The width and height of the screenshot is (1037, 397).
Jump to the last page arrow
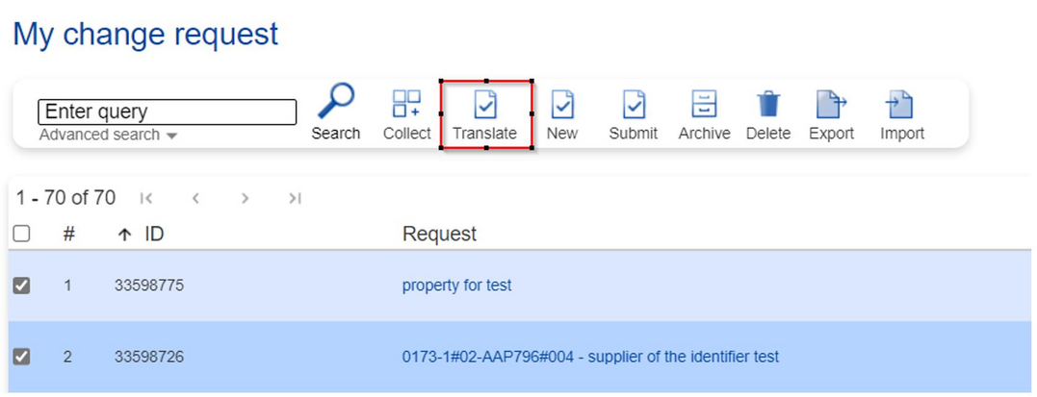tap(295, 198)
